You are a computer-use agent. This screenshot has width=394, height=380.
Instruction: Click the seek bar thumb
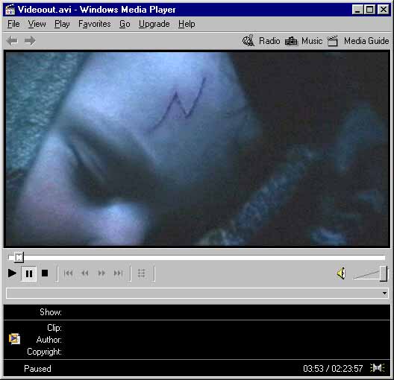pyautogui.click(x=19, y=257)
